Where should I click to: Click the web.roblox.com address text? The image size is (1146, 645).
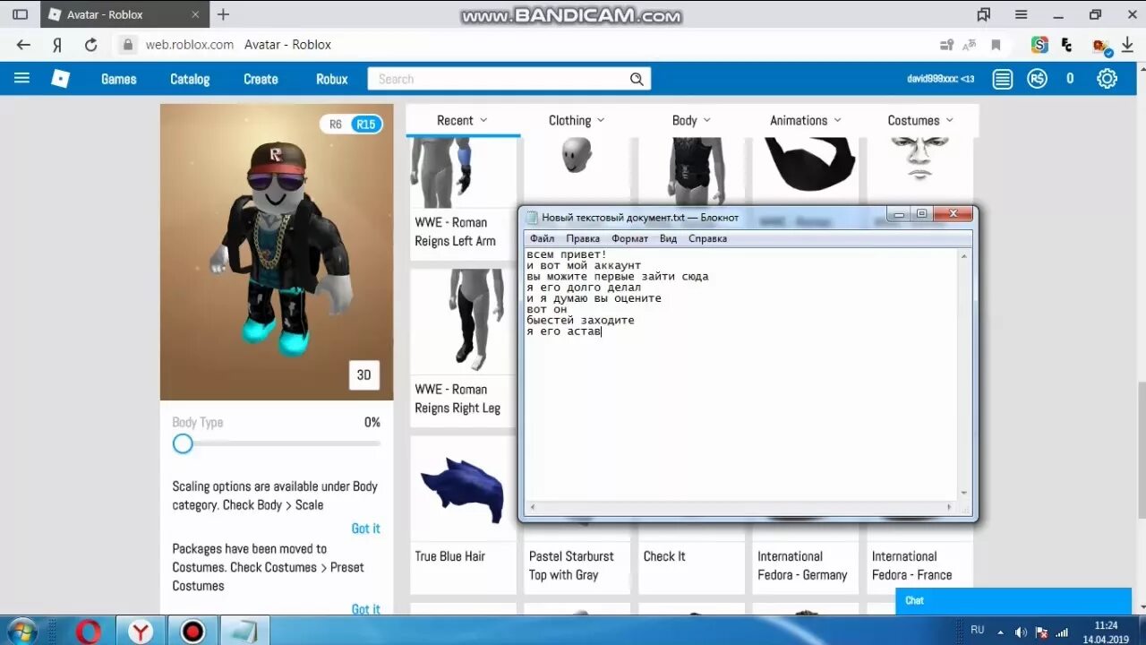click(x=190, y=45)
